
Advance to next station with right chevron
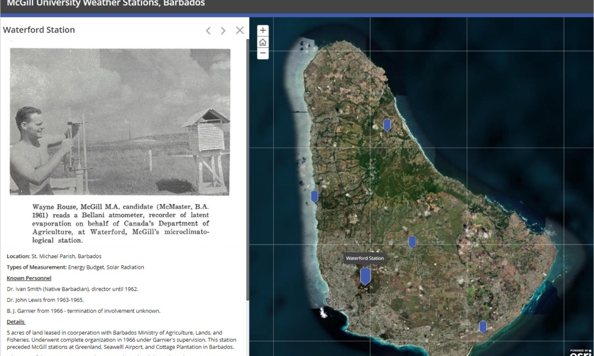pos(223,30)
